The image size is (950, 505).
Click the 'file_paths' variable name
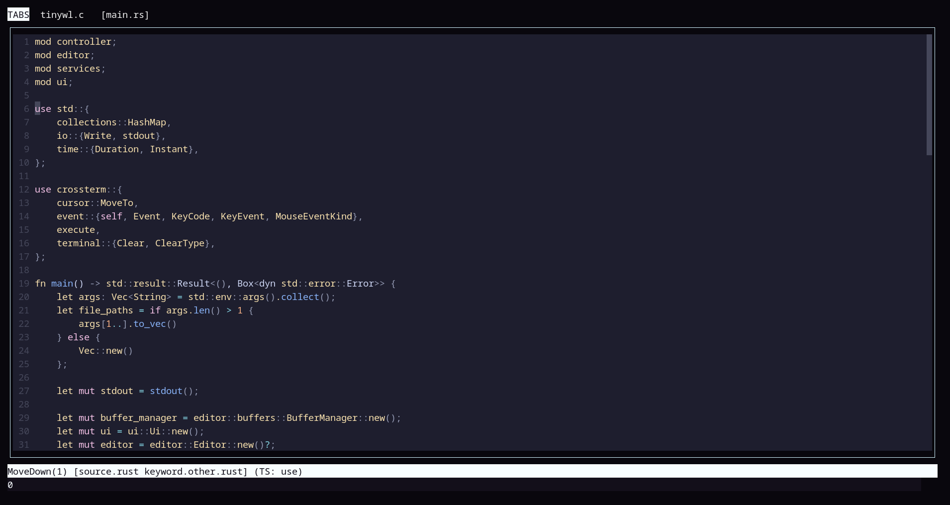[106, 310]
